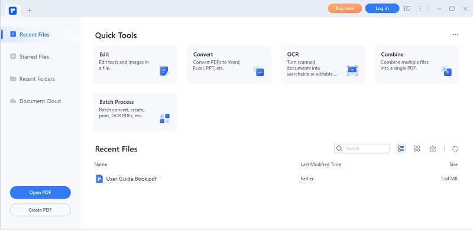This screenshot has width=473, height=231.
Task: Switch to list view
Action: click(401, 148)
